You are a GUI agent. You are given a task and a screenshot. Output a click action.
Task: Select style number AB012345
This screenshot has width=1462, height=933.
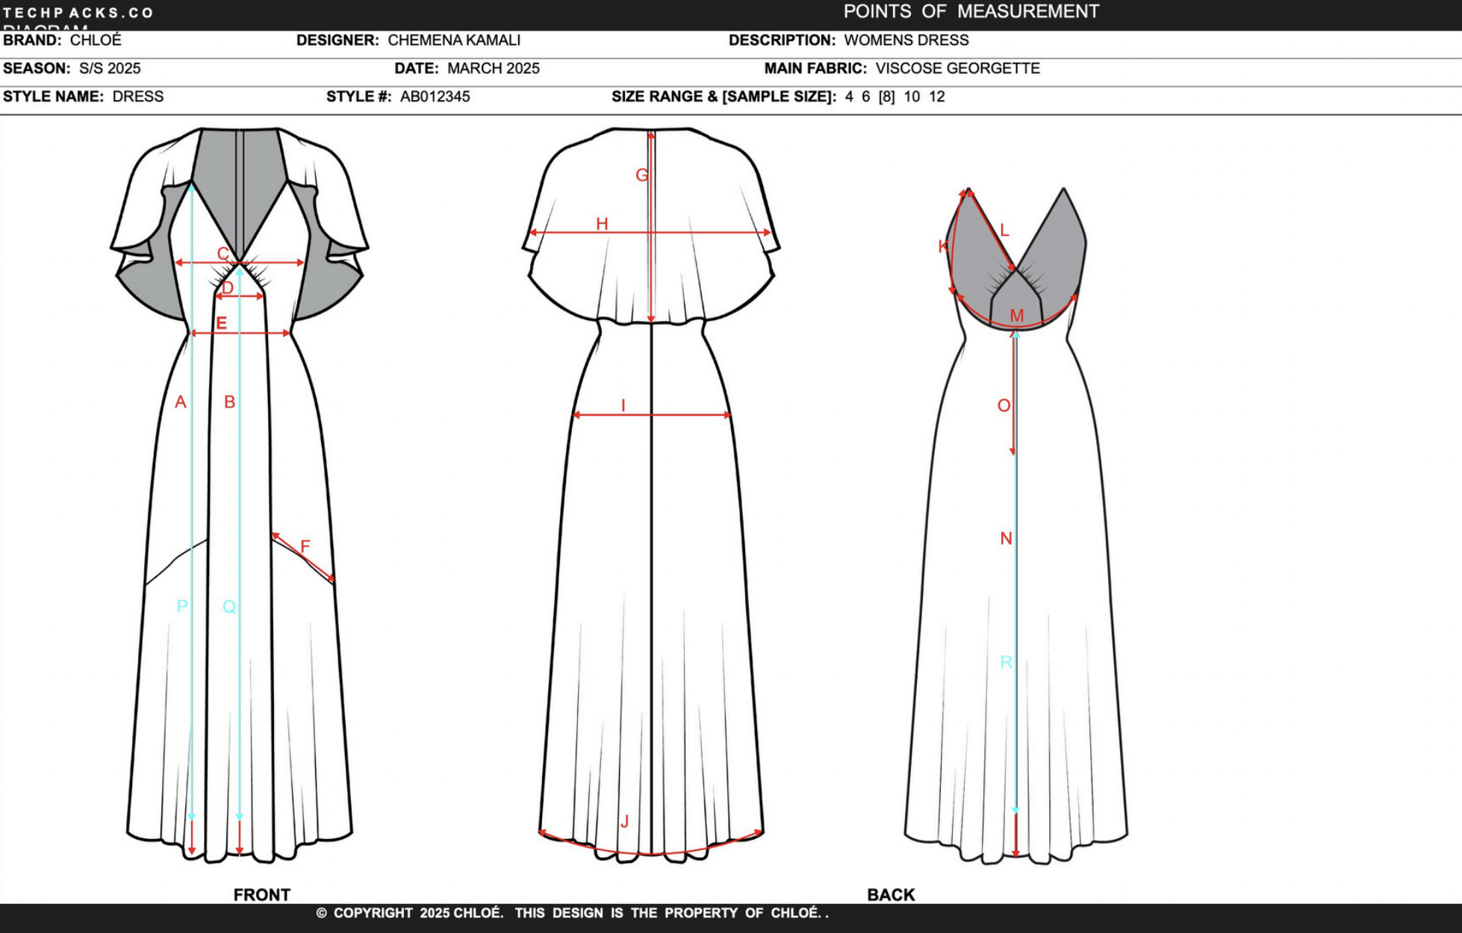[x=435, y=97]
